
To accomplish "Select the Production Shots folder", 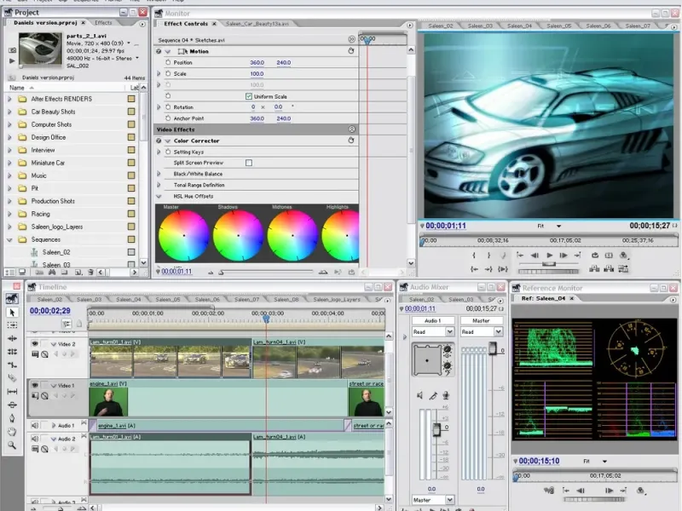I will [53, 201].
